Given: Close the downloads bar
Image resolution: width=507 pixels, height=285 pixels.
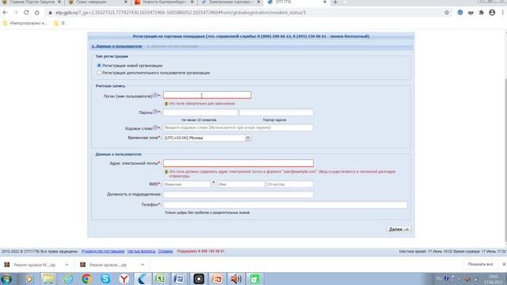Looking at the screenshot, I should pos(504,264).
